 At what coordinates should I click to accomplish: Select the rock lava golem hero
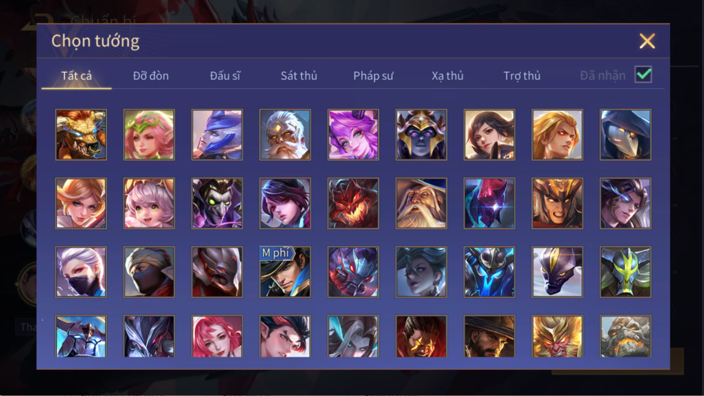tap(625, 337)
